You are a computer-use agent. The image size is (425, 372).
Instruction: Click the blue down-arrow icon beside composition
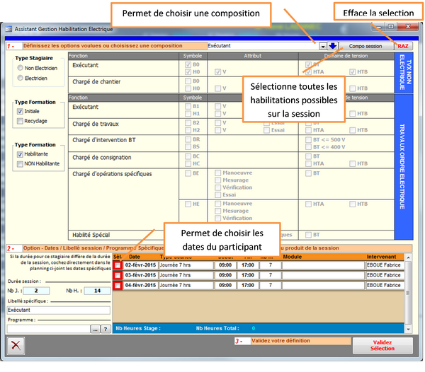[x=332, y=46]
